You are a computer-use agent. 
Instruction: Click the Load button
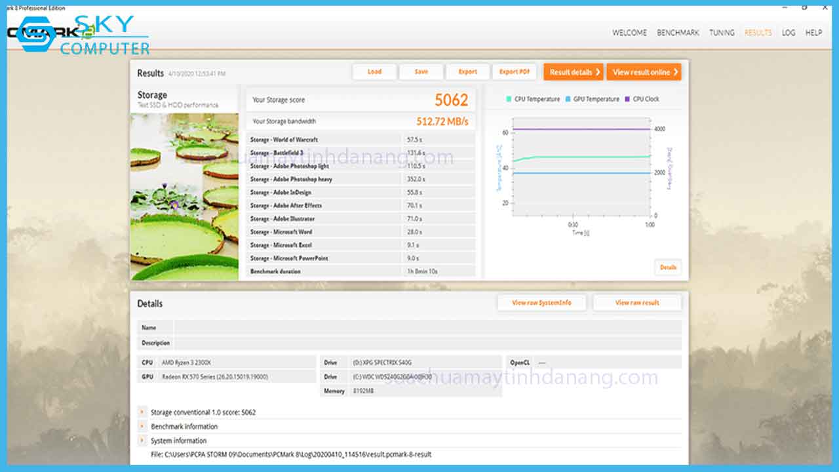[x=374, y=72]
